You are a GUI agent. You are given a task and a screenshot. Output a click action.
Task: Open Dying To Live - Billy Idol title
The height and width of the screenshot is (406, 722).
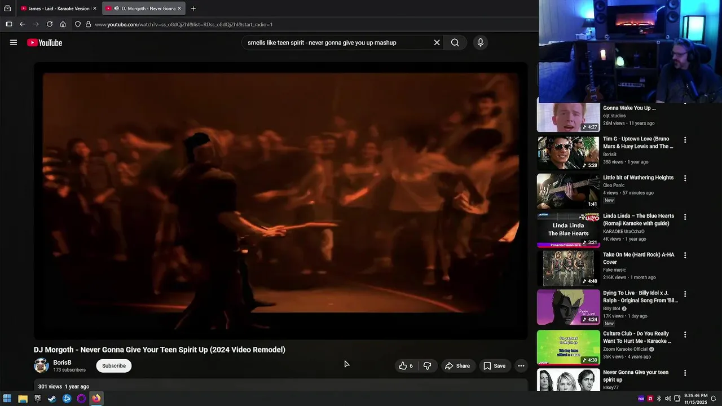[640, 297]
